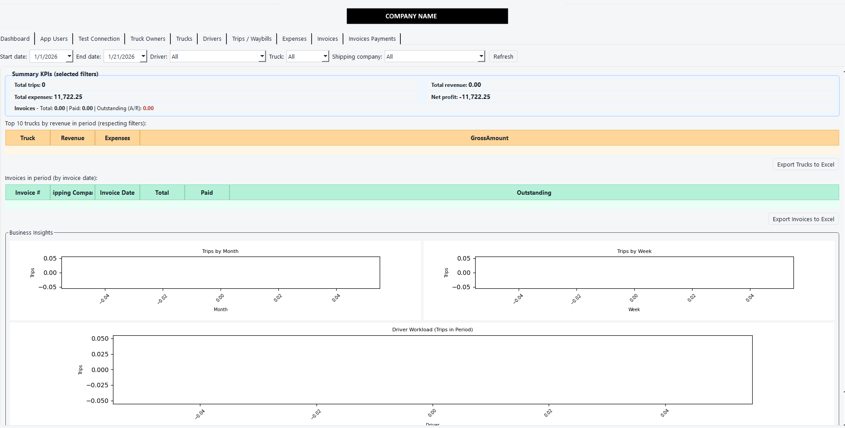Select the Invoices Payments tab
Viewport: 845px width, 428px height.
tap(372, 39)
